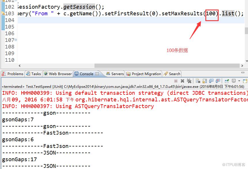Switch to the Web Browser tab
This screenshot has width=248, height=169.
[x=58, y=74]
